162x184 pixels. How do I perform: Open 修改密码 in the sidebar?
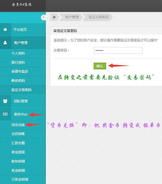(x=23, y=81)
